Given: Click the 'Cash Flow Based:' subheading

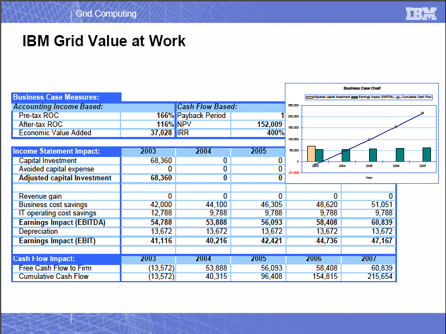Looking at the screenshot, I should pos(207,106).
